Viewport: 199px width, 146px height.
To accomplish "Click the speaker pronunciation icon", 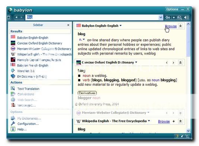I will (186, 17).
